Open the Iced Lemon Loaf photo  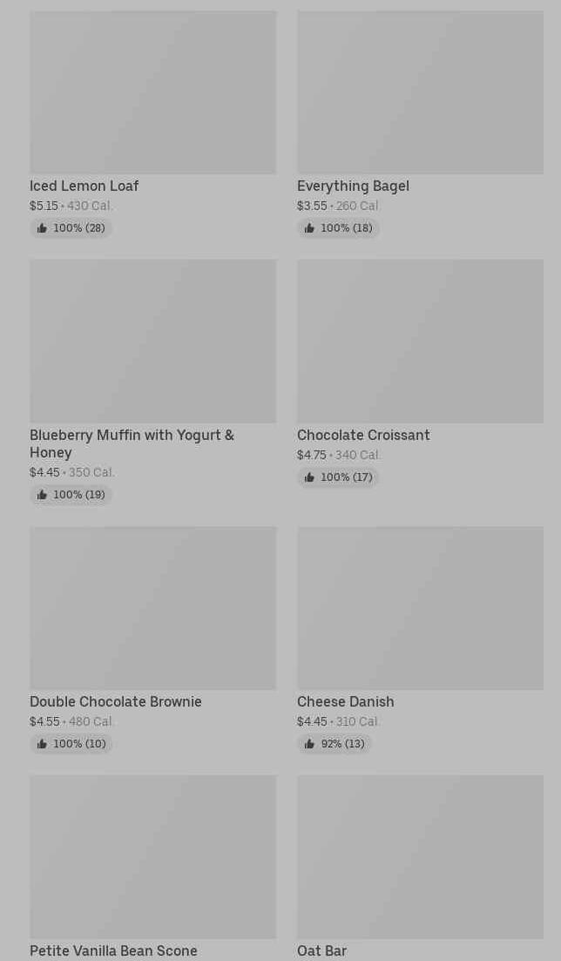[x=152, y=92]
